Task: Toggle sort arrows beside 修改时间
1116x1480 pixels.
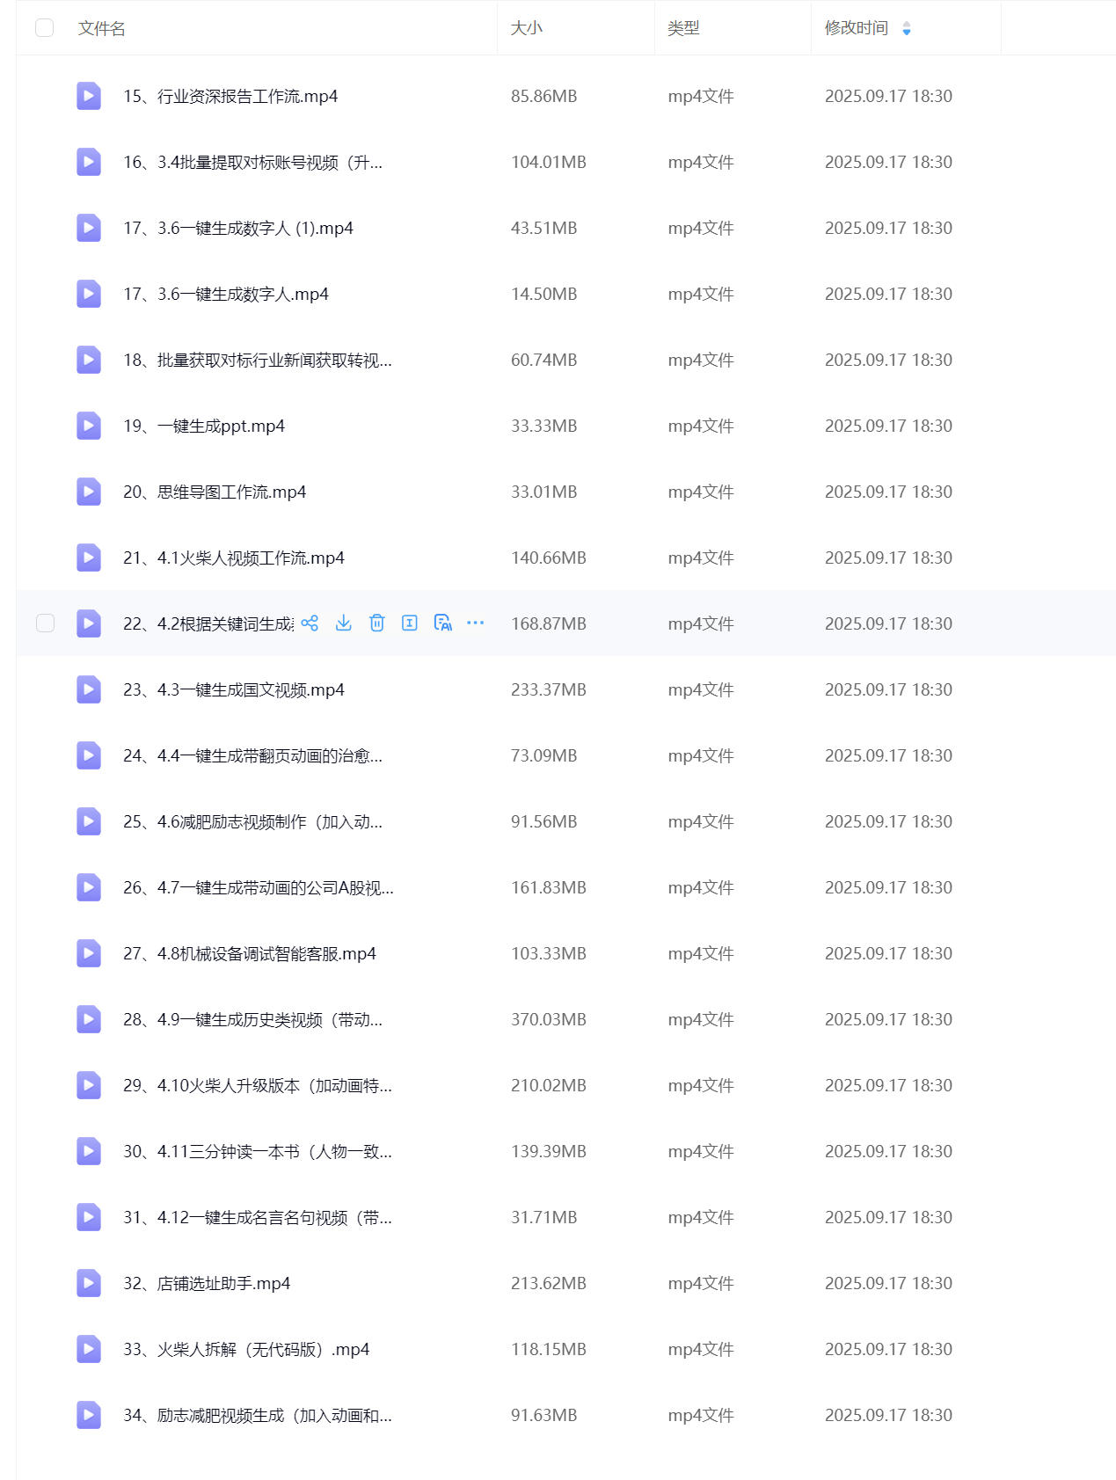Action: [907, 29]
